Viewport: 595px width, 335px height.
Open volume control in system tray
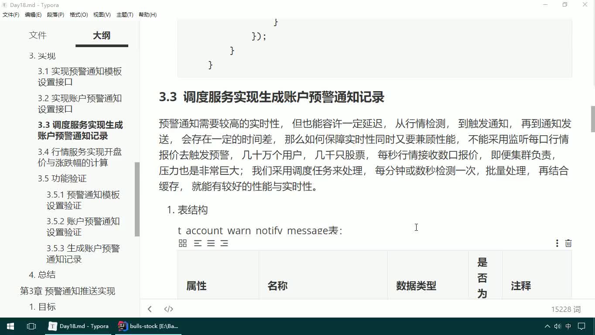tap(557, 326)
